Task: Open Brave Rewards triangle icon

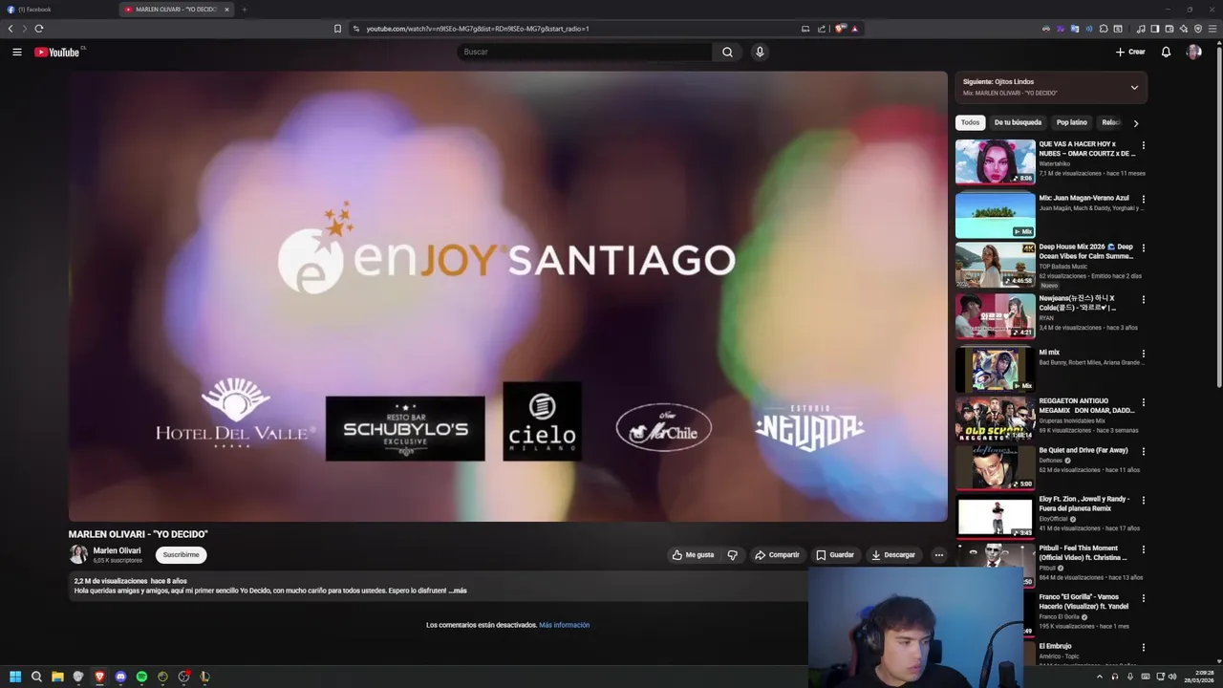Action: 855,29
